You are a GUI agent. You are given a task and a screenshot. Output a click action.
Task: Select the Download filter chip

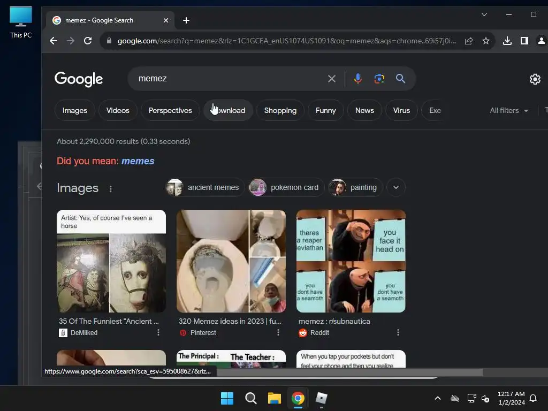pos(228,110)
